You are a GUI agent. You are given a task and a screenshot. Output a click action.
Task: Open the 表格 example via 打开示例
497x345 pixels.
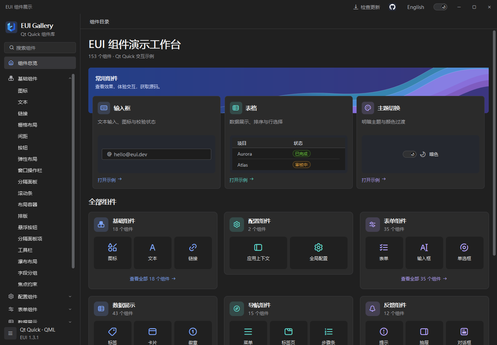(x=242, y=180)
